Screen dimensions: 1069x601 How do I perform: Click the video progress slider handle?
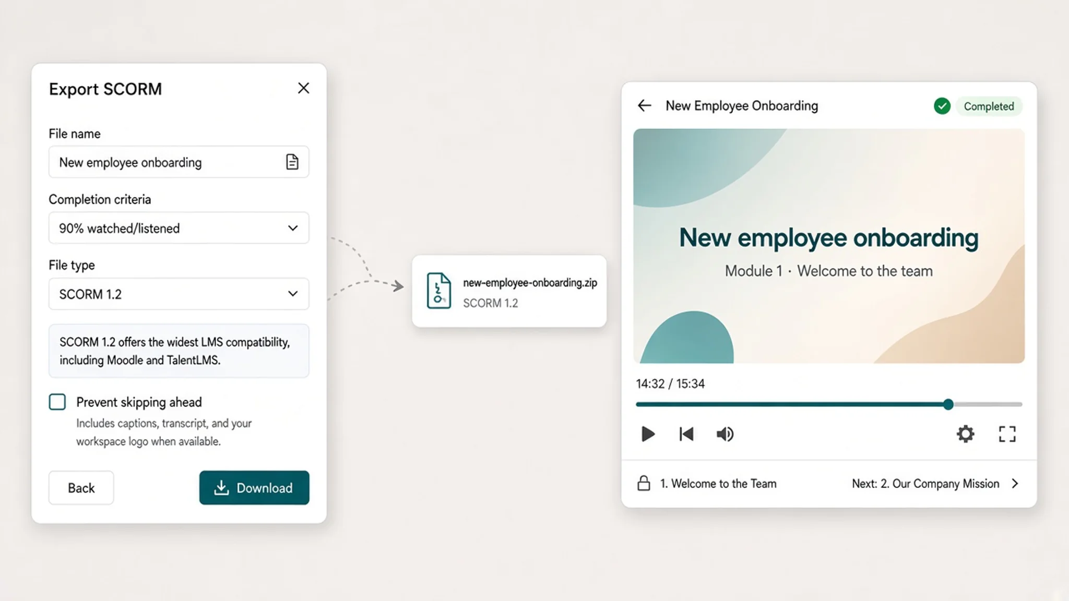point(948,404)
